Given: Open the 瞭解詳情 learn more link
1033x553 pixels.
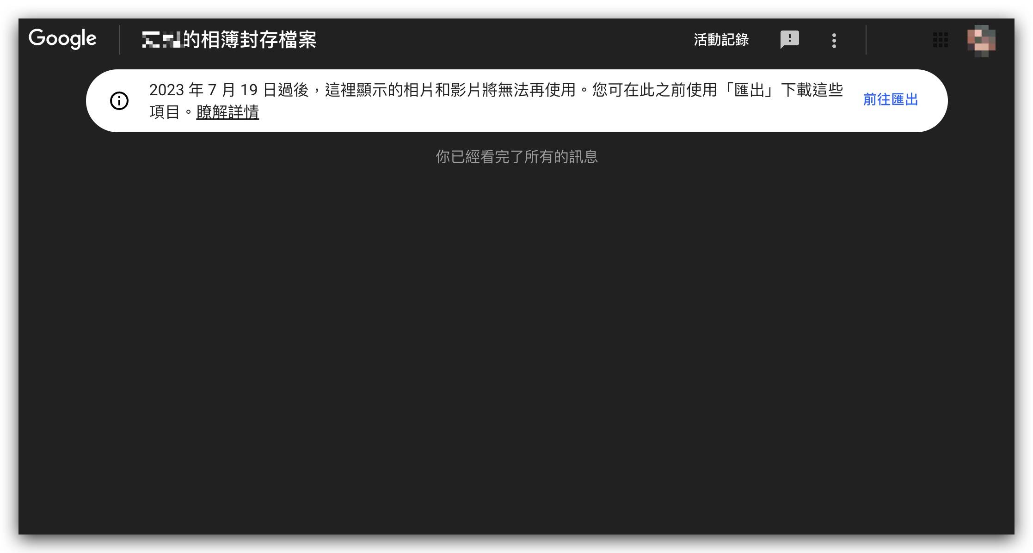Looking at the screenshot, I should point(228,112).
